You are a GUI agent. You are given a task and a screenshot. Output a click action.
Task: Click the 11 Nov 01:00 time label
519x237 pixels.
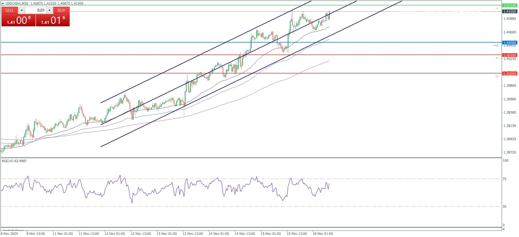tap(63, 233)
